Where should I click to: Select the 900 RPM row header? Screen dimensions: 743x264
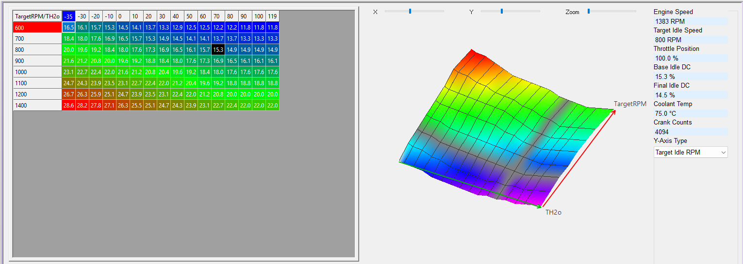[x=37, y=61]
